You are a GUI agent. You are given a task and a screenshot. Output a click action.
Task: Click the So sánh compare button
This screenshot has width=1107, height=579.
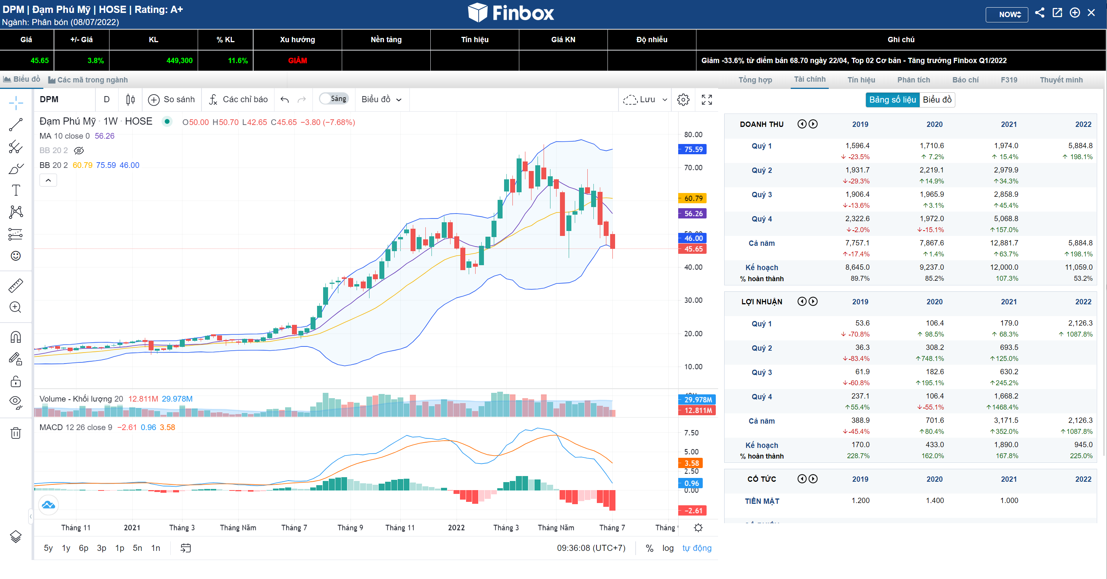click(171, 100)
